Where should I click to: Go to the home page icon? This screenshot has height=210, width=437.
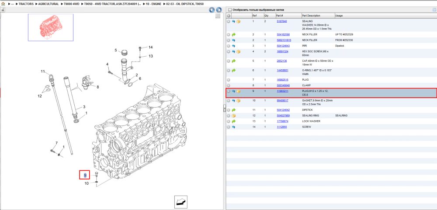point(3,4)
